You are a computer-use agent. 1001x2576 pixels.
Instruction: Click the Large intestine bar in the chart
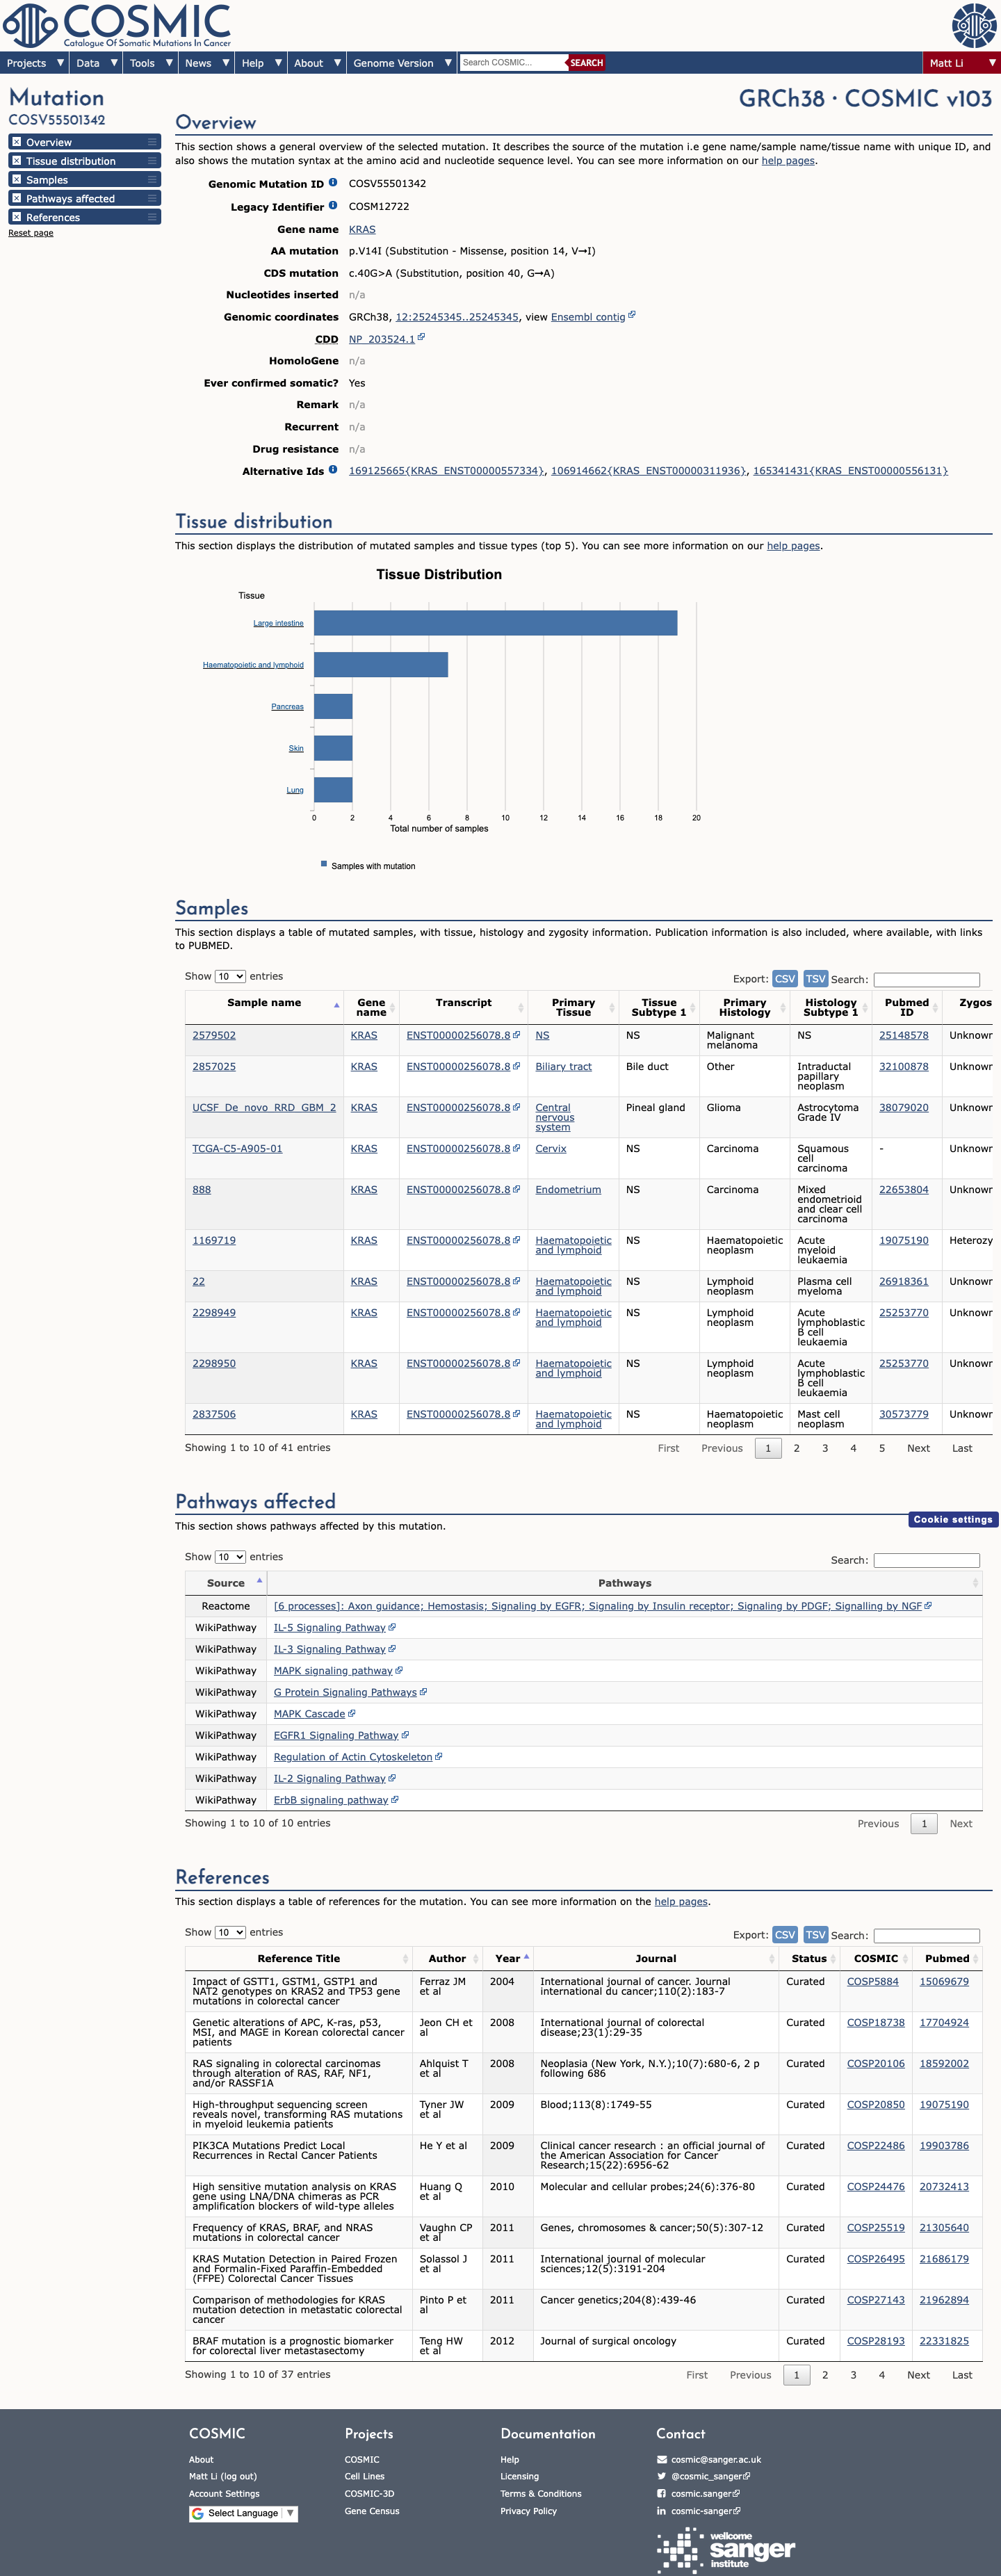pos(495,623)
